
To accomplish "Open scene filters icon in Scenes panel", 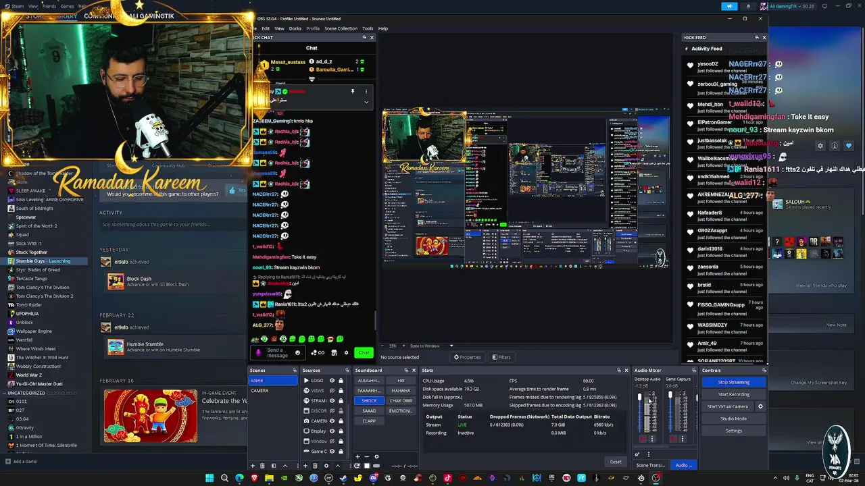I will point(274,466).
